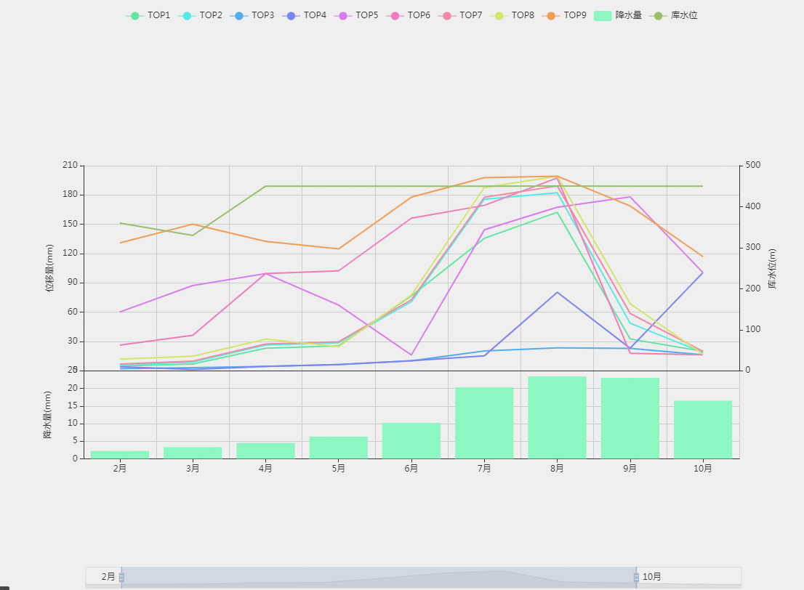The height and width of the screenshot is (590, 804).
Task: Click the 9月 rainfall bar
Action: pyautogui.click(x=630, y=418)
